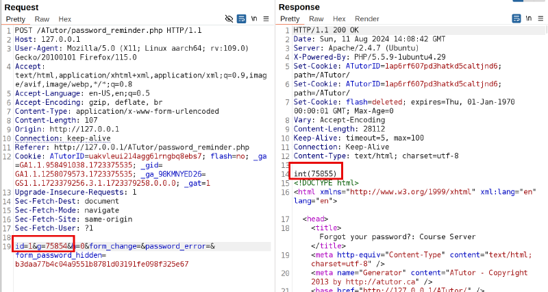Click the Content-Type: text/html; charset=utf-8 header

[x=376, y=156]
